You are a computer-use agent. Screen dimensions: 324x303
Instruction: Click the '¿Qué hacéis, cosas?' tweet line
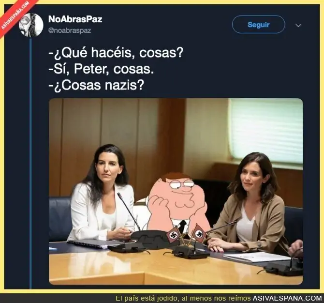(116, 53)
